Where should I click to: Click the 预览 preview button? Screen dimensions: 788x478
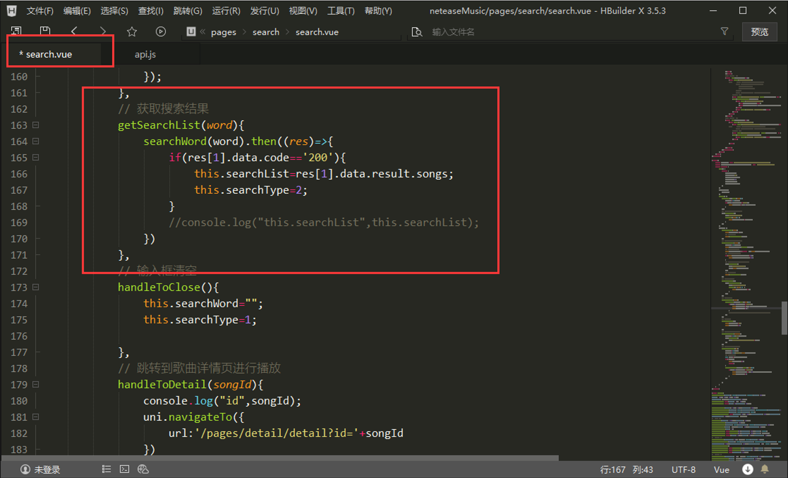tap(759, 32)
